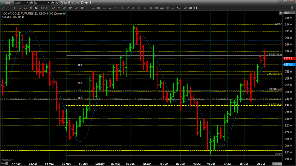Click the link windows chain icon
Viewport: 296px width, 166px height.
[x=78, y=3]
